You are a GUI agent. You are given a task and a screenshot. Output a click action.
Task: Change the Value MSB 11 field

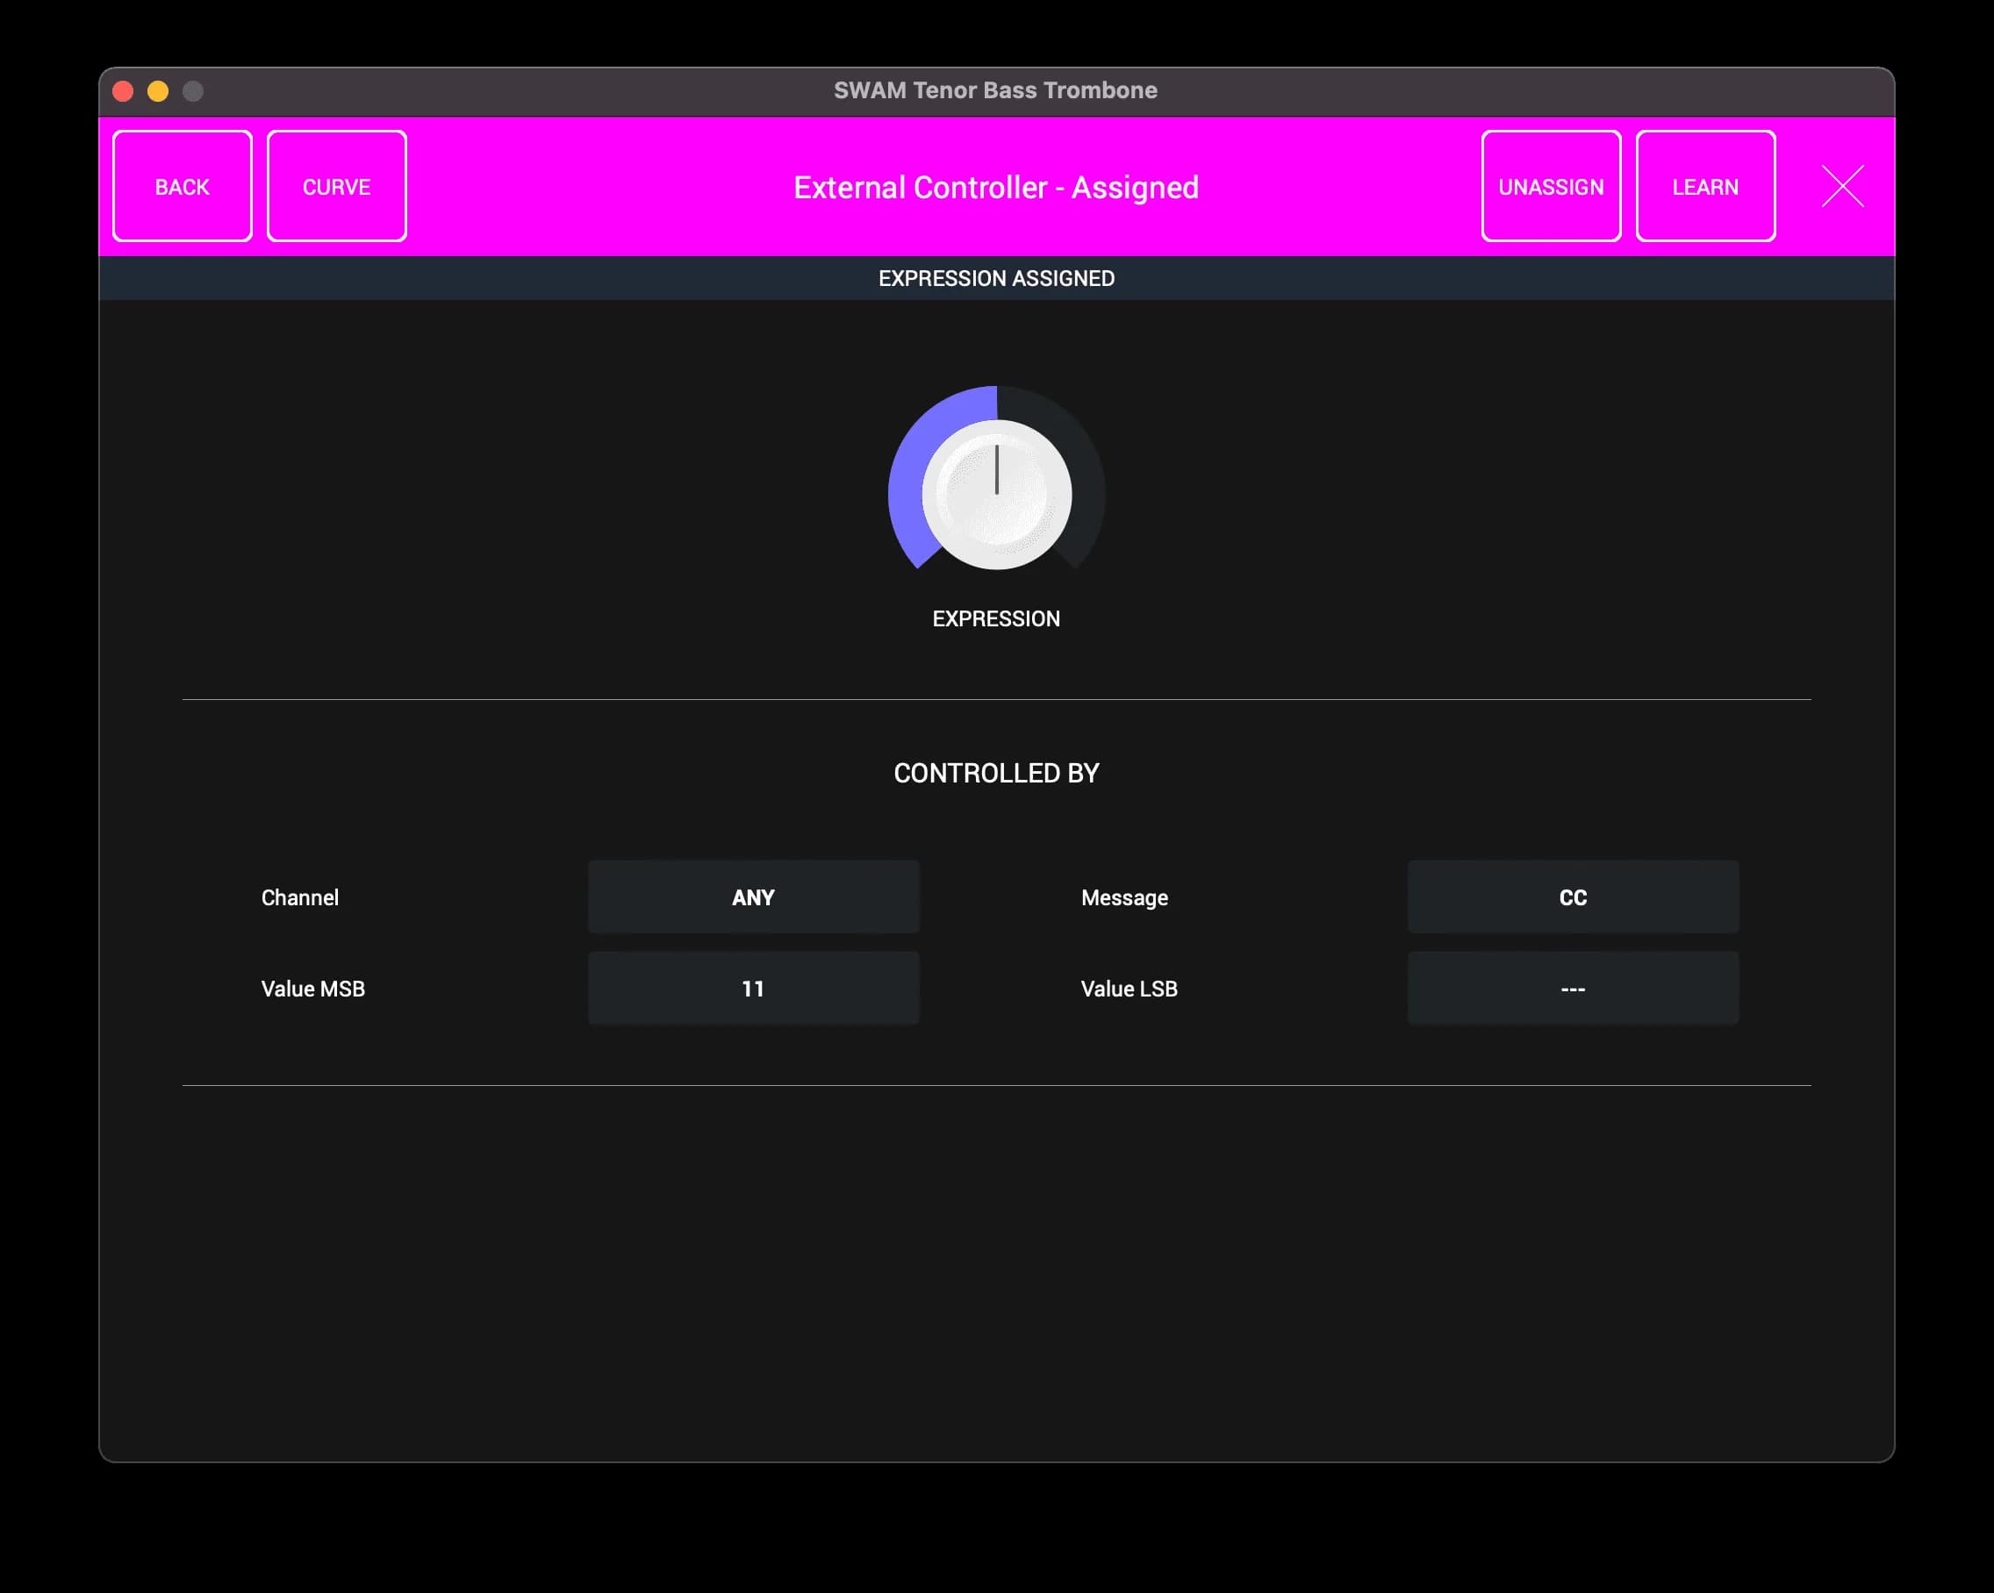click(x=753, y=989)
